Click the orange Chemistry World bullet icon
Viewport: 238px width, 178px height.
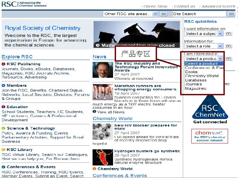pyautogui.click(x=94, y=168)
